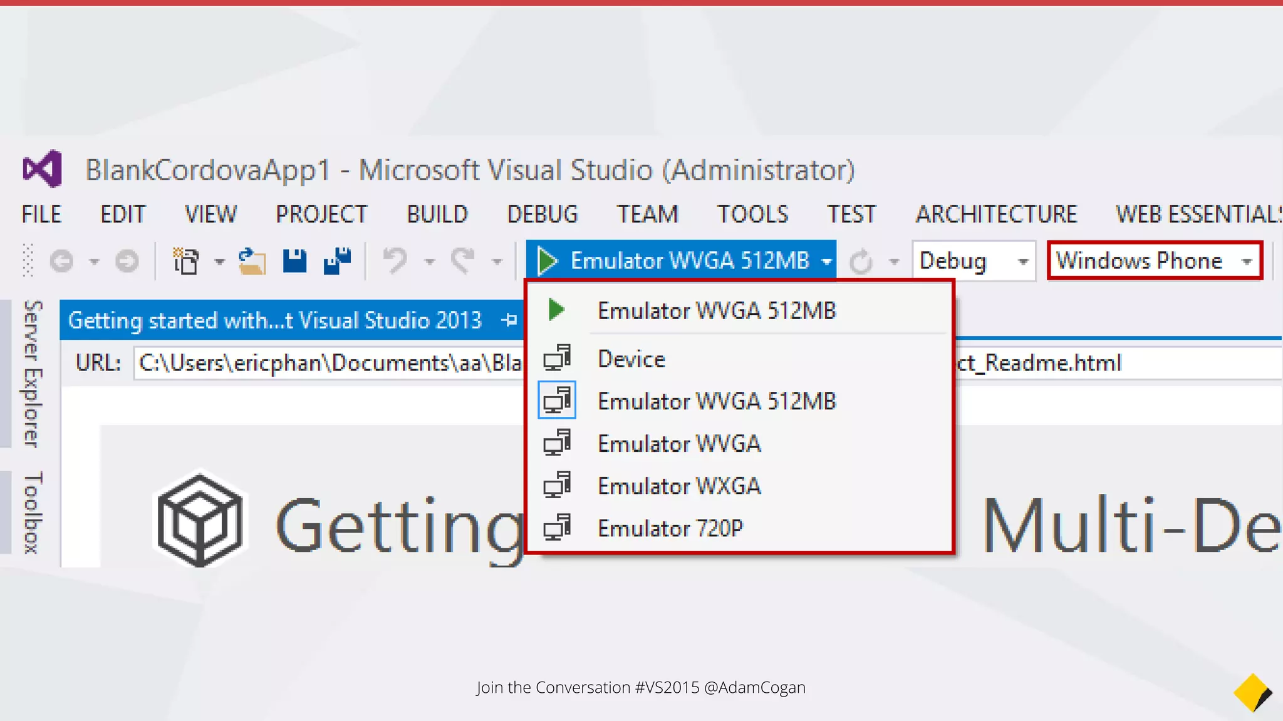Viewport: 1283px width, 721px height.
Task: Click the Navigate Backward arrow icon
Action: [x=61, y=260]
